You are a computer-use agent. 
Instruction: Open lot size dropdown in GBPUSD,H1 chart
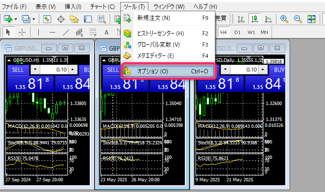pyautogui.click(x=35, y=70)
